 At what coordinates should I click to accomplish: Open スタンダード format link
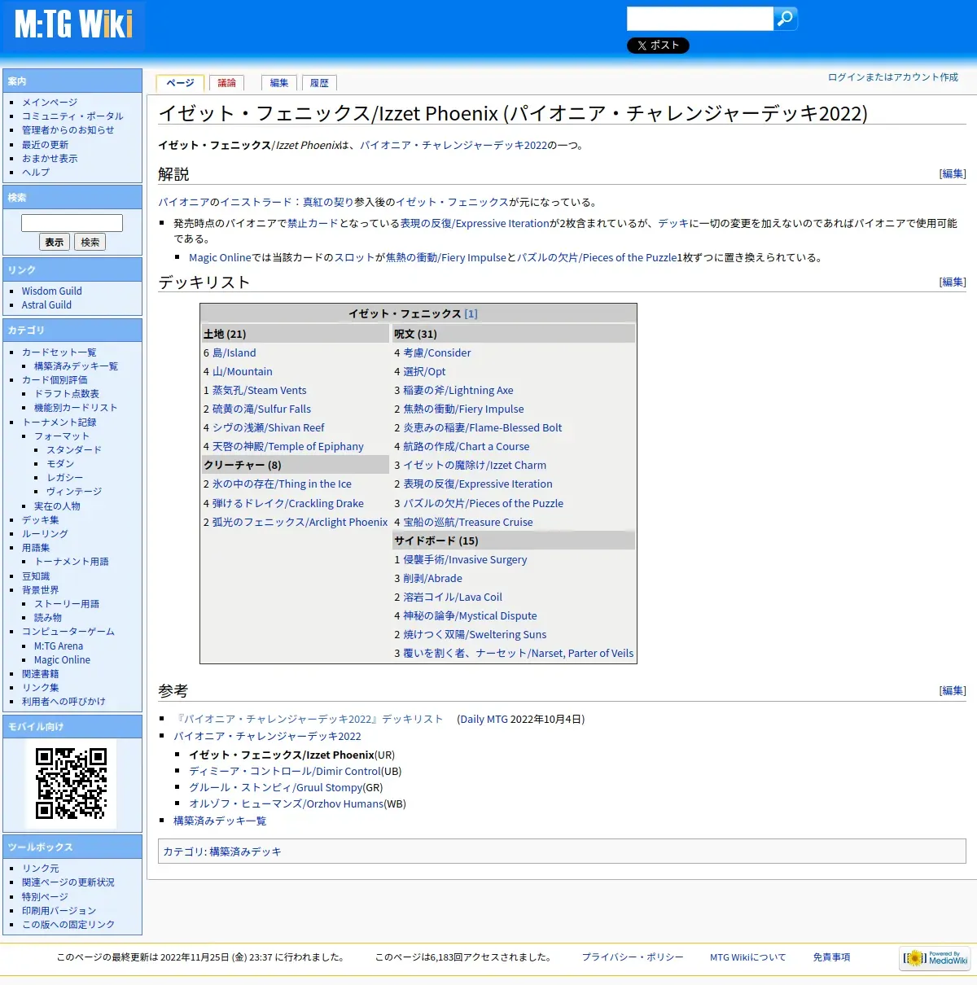(74, 450)
